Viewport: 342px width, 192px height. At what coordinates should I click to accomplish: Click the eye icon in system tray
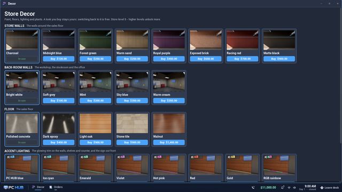294,187
